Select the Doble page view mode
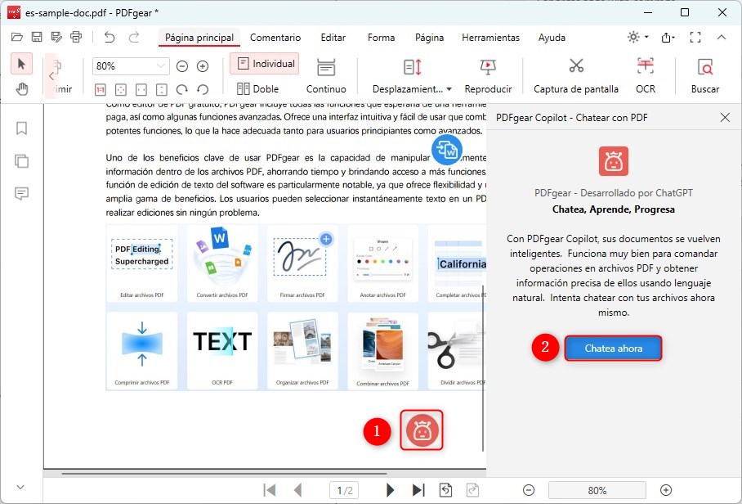 pyautogui.click(x=258, y=88)
